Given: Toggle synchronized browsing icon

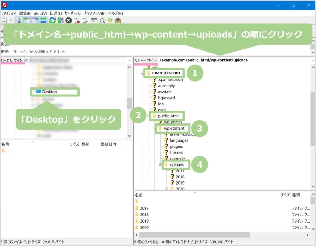Looking at the screenshot, I should click(110, 20).
